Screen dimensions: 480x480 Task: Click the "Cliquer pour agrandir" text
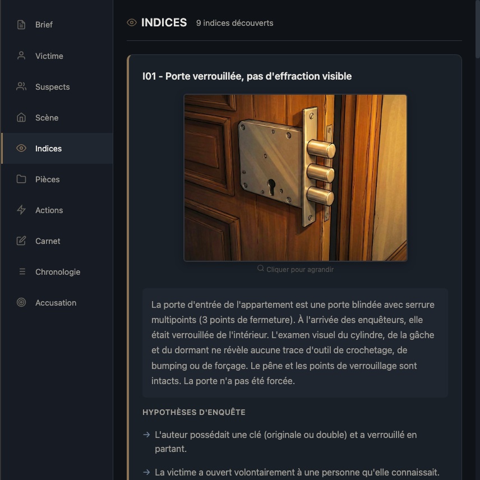coord(300,269)
